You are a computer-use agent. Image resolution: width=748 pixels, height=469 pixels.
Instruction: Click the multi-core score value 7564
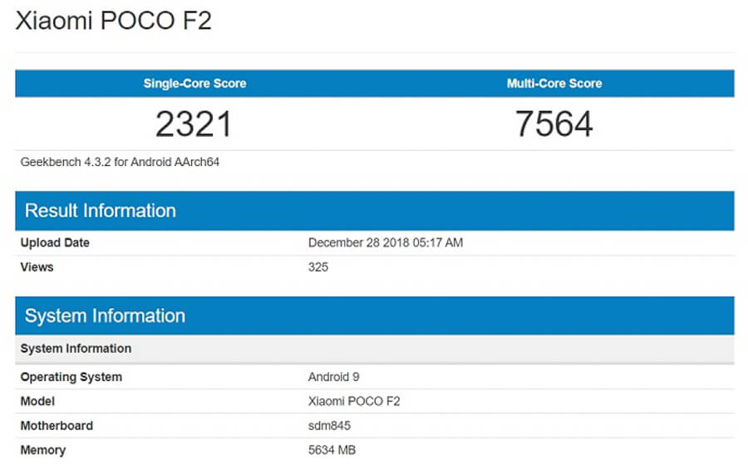(x=554, y=124)
